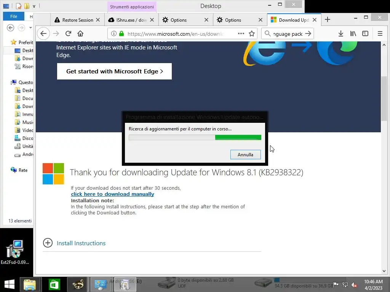Click here to download manually link
The height and width of the screenshot is (292, 390).
(x=112, y=194)
